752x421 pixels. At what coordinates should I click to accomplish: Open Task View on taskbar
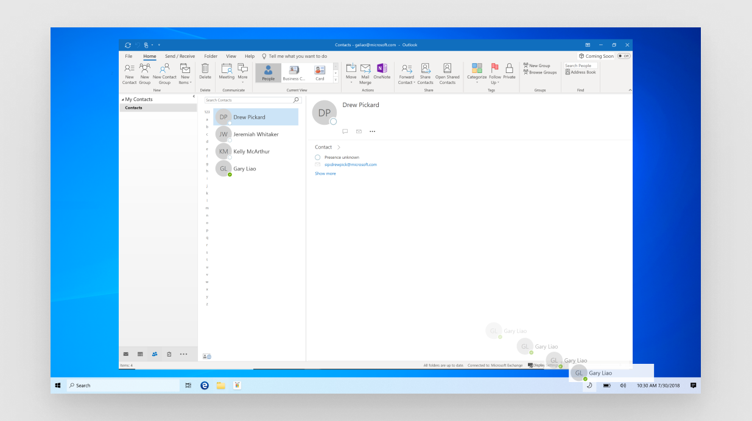[x=188, y=385]
